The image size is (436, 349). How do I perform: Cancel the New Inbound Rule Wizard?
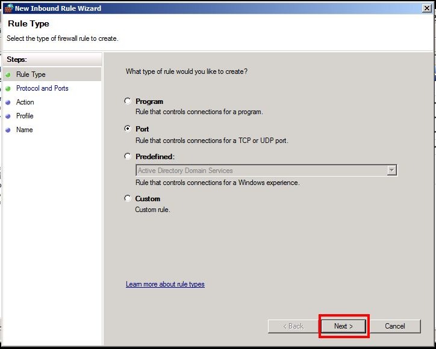394,326
